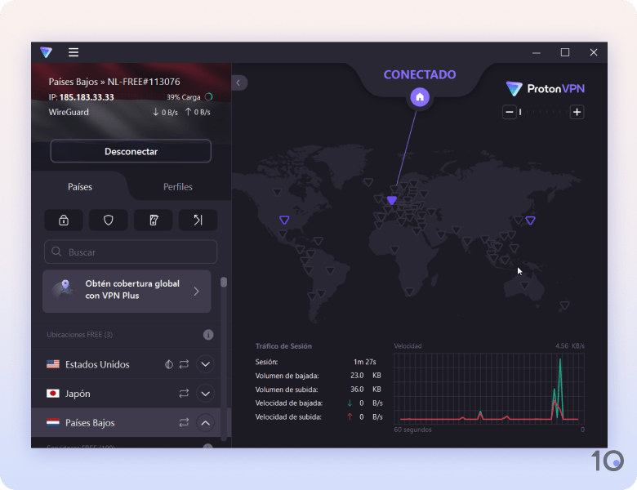Click the South Africa map marker
The height and width of the screenshot is (490, 637).
[409, 292]
